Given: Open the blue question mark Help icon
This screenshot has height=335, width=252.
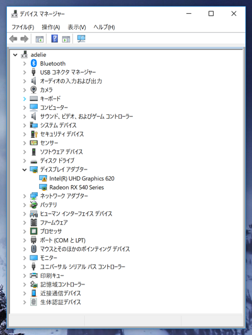Looking at the screenshot, I should [55, 39].
